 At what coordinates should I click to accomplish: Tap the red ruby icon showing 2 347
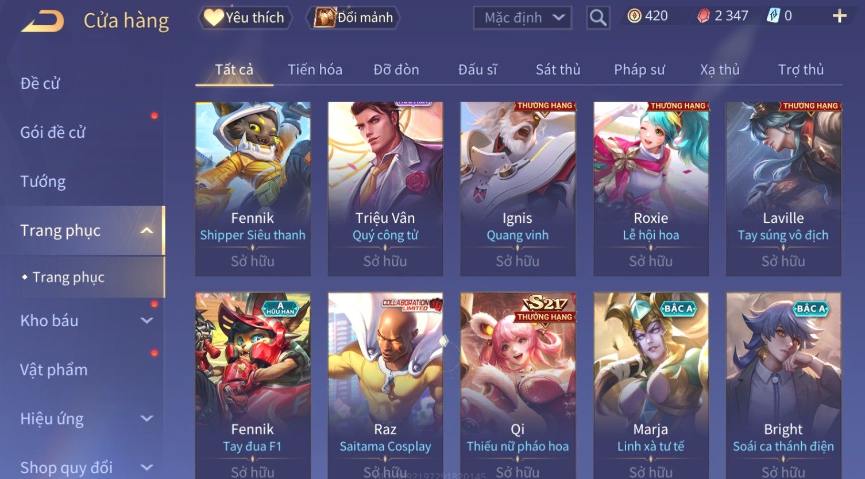(704, 16)
